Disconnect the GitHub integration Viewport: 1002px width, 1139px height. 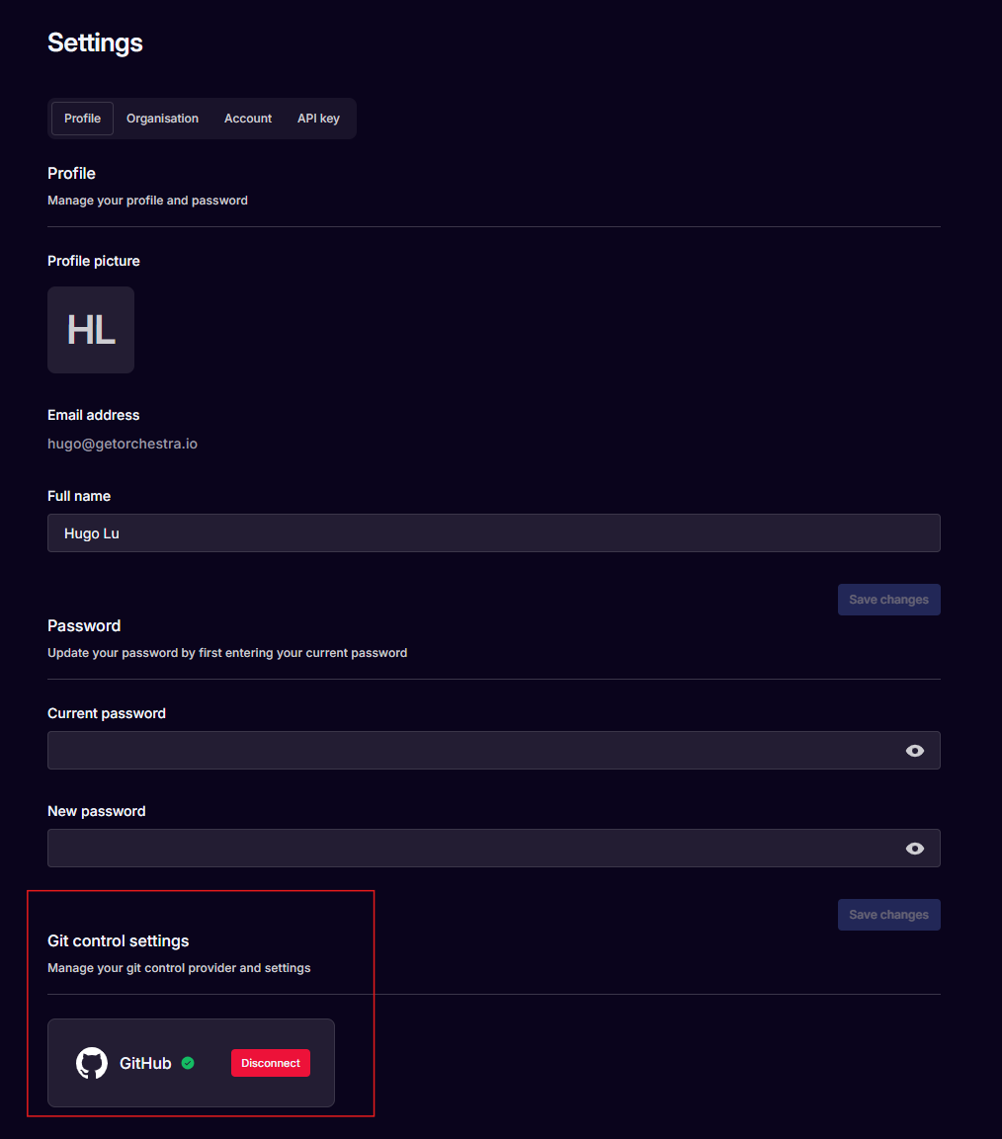click(270, 1063)
